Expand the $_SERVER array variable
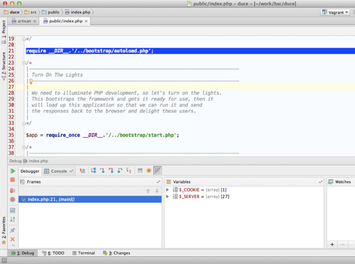The height and width of the screenshot is (264, 355). pos(168,197)
